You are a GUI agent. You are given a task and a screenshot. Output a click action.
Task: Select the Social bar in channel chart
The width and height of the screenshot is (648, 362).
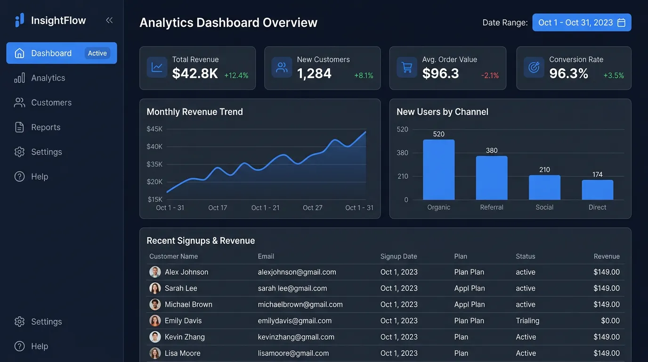click(544, 188)
